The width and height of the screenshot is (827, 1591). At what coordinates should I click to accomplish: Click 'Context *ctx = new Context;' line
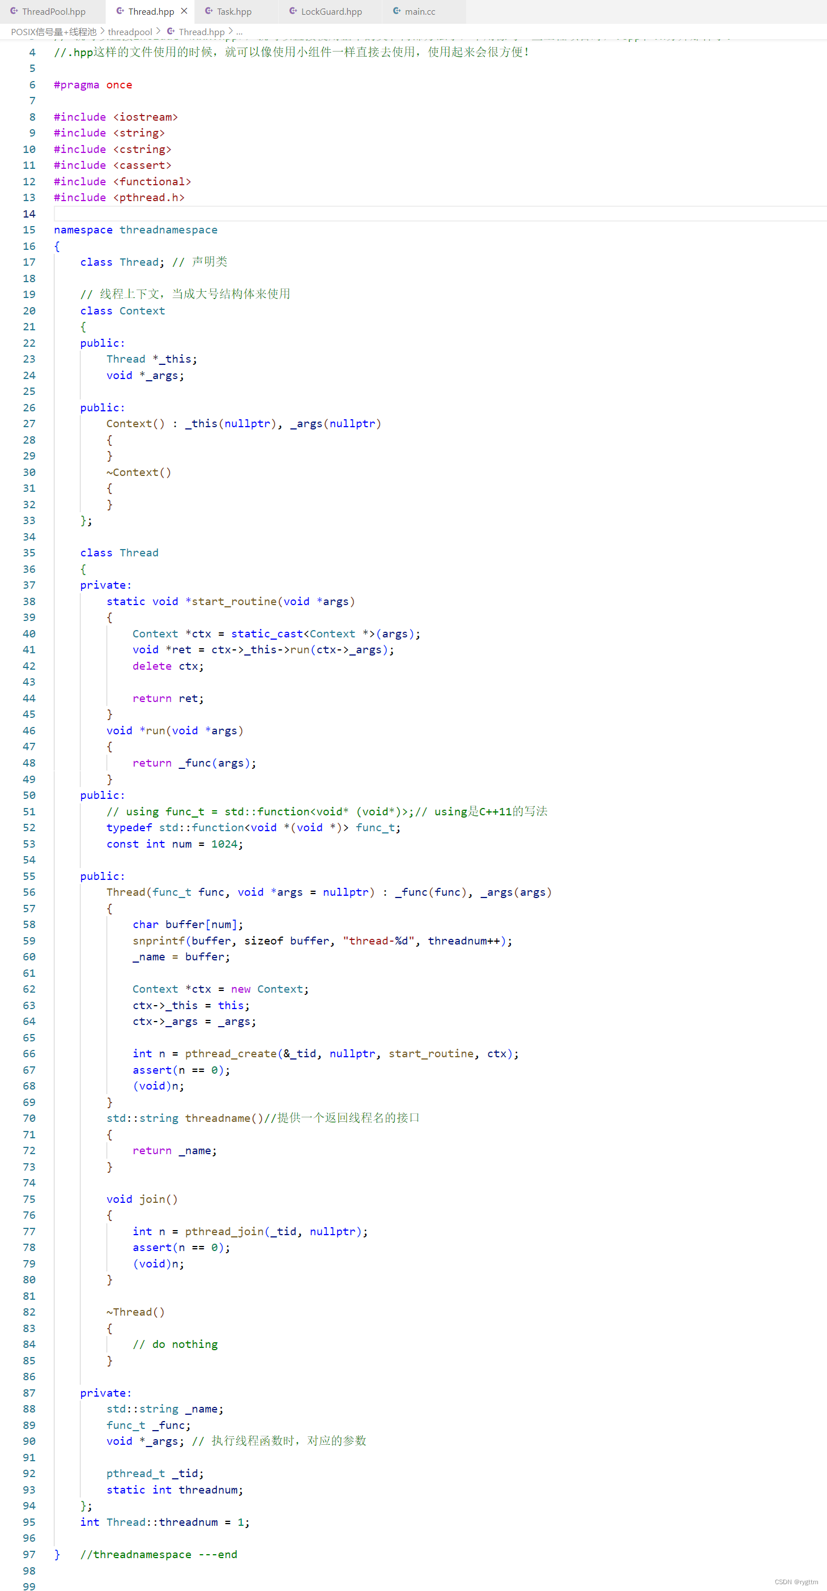point(220,989)
